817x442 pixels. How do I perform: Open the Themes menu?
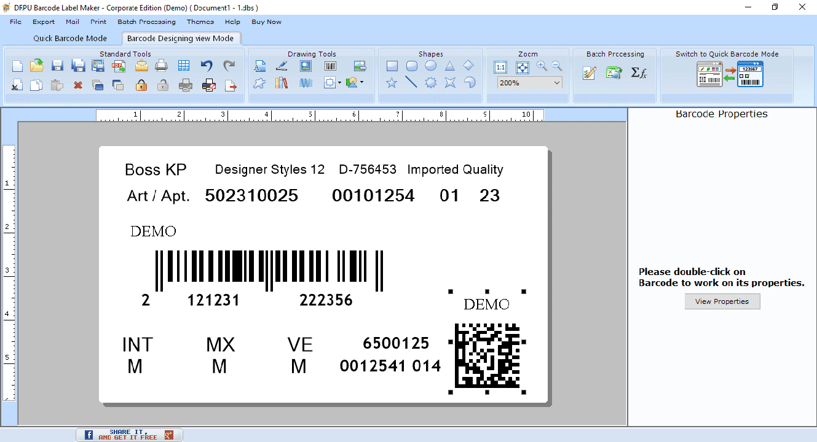tap(200, 21)
